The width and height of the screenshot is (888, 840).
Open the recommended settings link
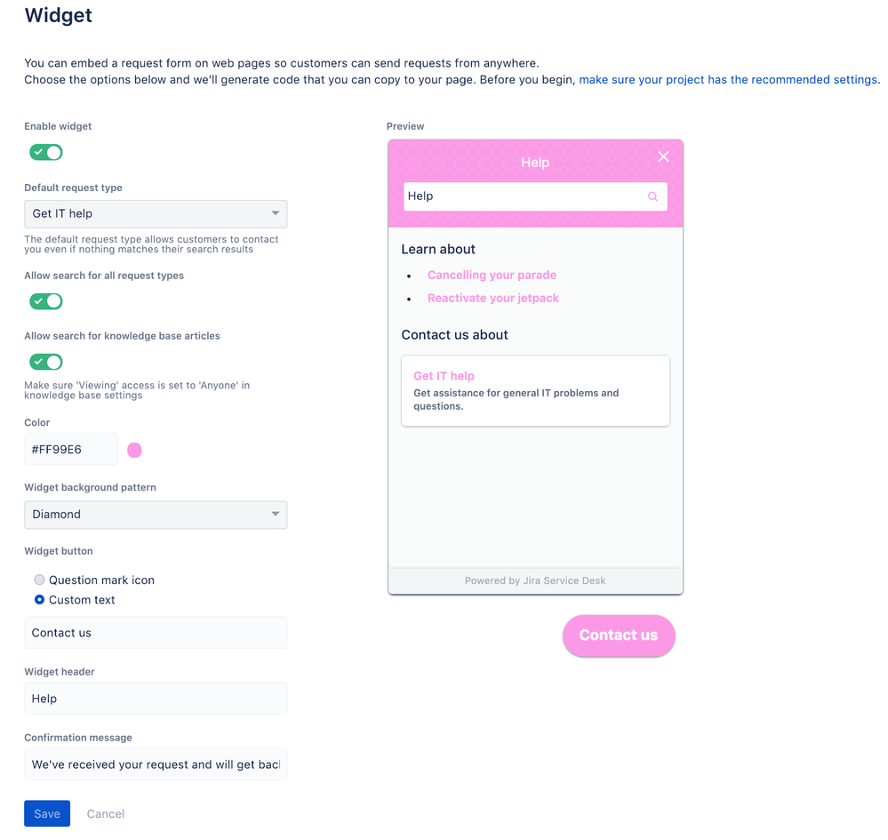pos(727,79)
